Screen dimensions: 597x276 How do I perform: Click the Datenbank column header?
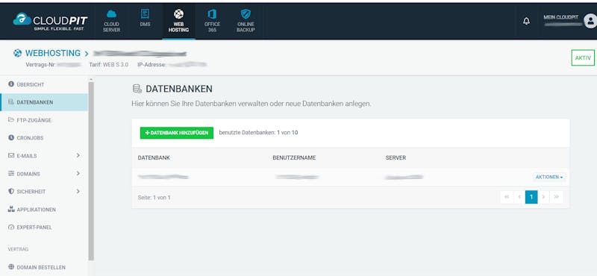[154, 157]
